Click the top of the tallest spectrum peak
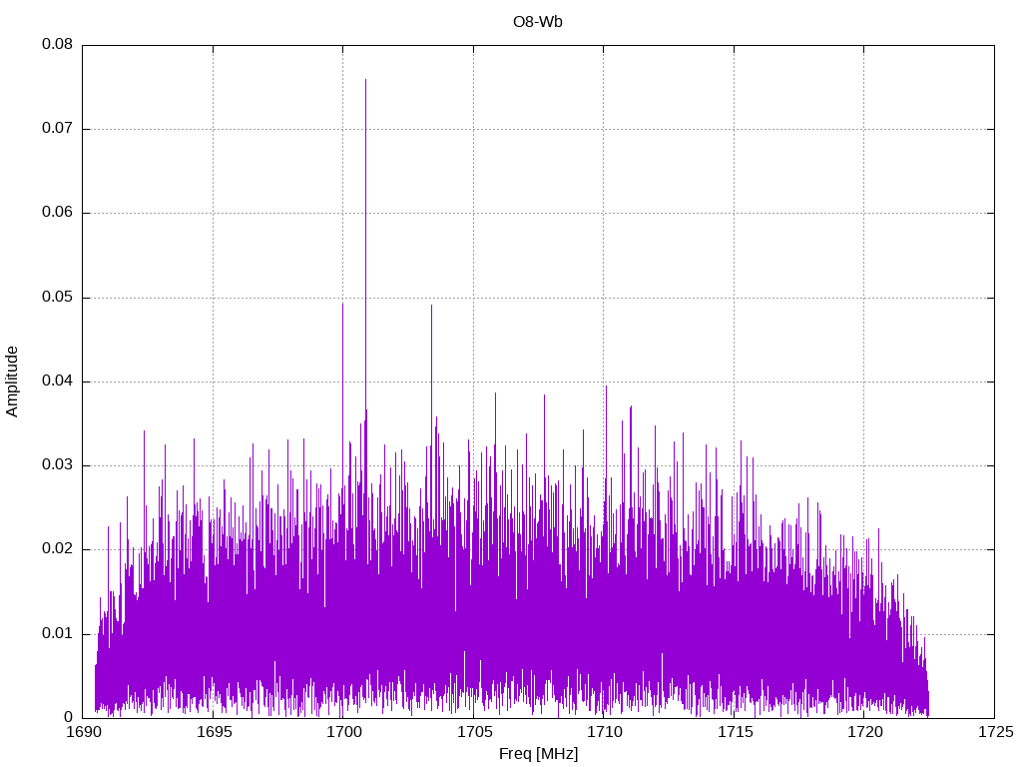The height and width of the screenshot is (767, 1022). pos(365,80)
